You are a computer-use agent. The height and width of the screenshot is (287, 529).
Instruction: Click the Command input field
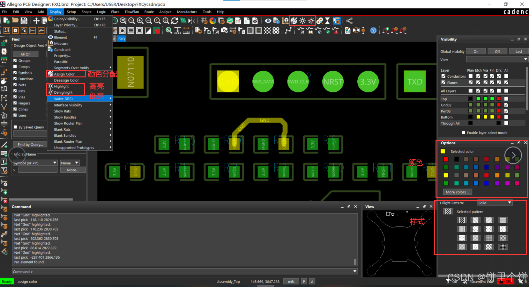click(184, 271)
